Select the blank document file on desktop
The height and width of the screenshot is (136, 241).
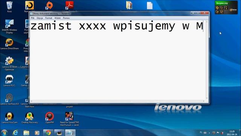point(149,6)
